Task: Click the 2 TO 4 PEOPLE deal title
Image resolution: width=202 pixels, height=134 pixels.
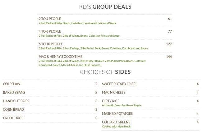Action: [49, 19]
